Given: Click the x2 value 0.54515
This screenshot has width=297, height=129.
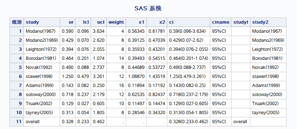Looking at the screenshot, I should [157, 58].
